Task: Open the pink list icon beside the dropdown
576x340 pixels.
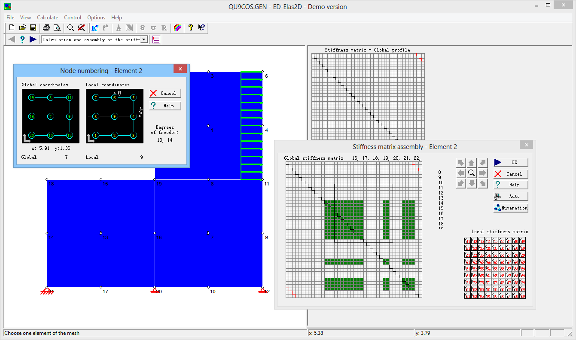Action: (156, 39)
